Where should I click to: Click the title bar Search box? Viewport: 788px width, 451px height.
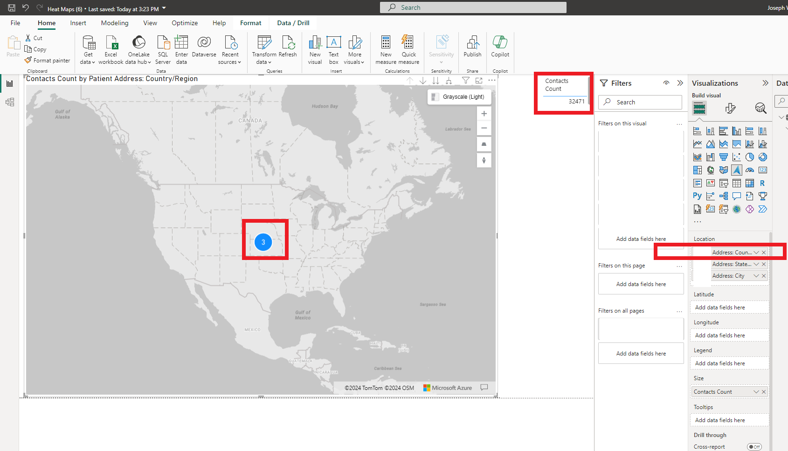pos(473,7)
